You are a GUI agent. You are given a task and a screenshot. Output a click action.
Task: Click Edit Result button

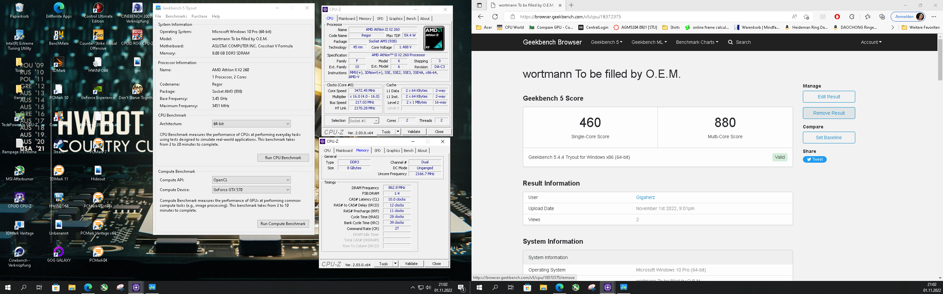[x=829, y=97]
